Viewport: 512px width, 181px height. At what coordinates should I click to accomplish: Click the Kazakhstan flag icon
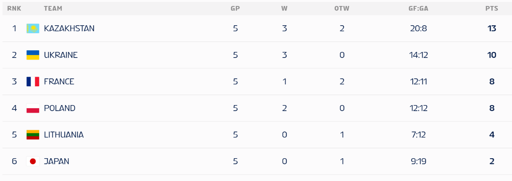(33, 28)
